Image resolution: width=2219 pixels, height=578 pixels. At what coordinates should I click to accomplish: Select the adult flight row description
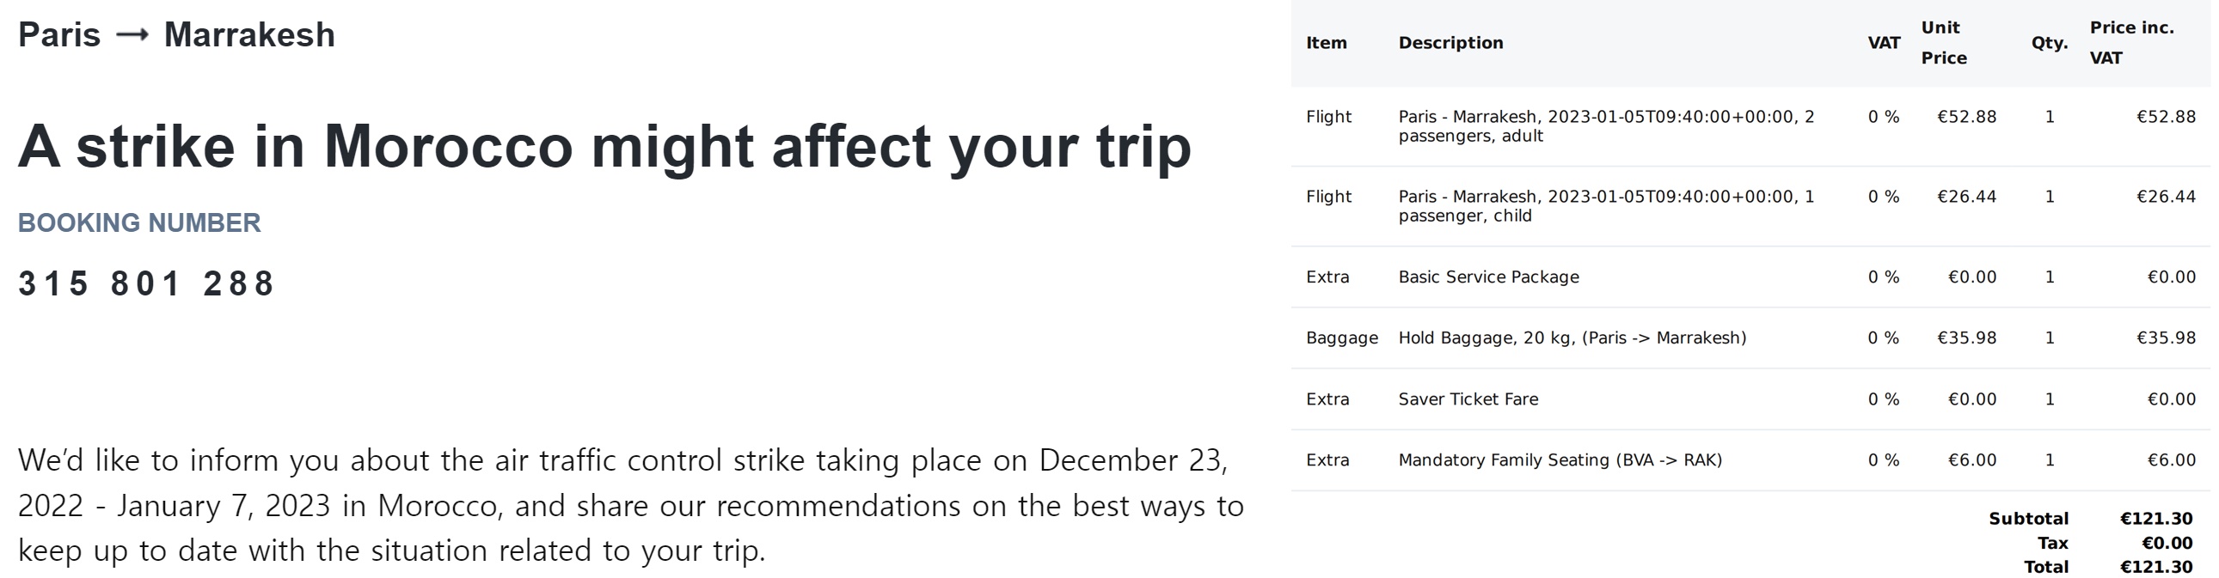[1607, 125]
